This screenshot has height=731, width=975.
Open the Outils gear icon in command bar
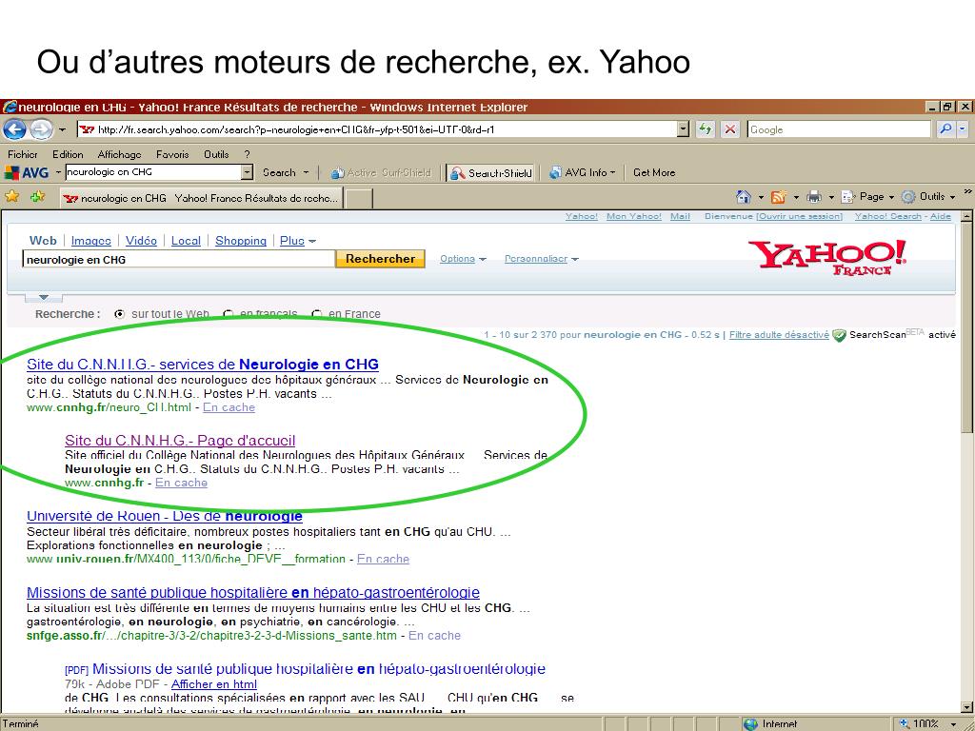click(x=908, y=197)
